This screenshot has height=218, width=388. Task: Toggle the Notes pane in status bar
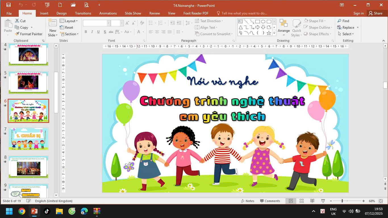[247, 201]
